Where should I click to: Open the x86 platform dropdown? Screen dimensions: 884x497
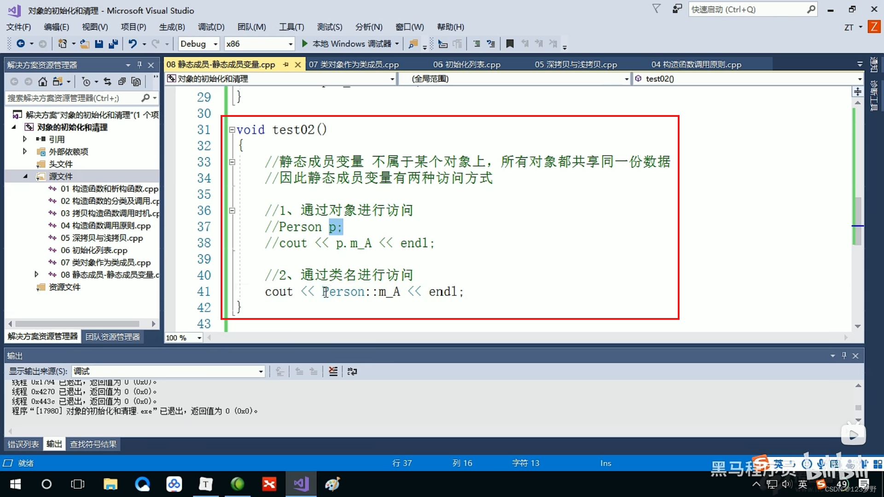259,44
